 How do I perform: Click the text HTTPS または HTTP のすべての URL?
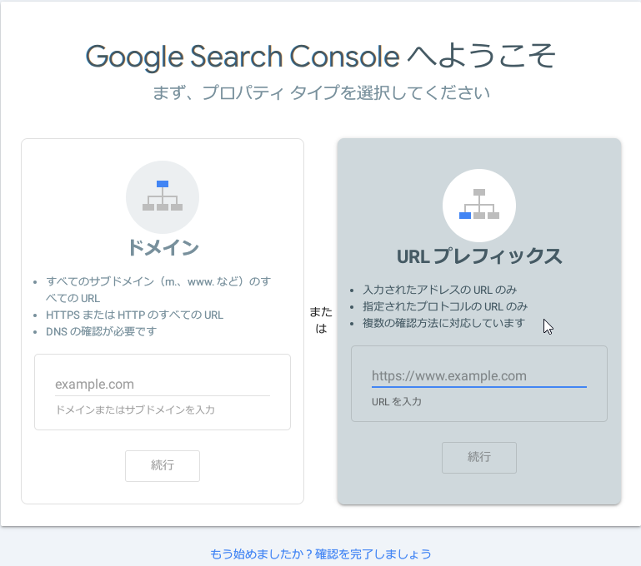(134, 315)
